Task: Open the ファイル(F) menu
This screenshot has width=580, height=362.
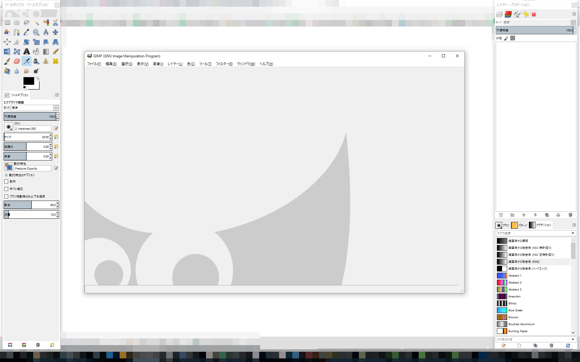Action: pyautogui.click(x=94, y=64)
